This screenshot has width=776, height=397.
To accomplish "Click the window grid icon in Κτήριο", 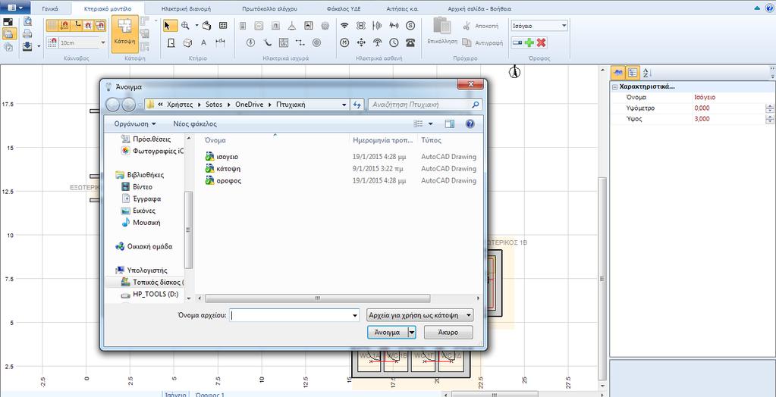I will 223,26.
